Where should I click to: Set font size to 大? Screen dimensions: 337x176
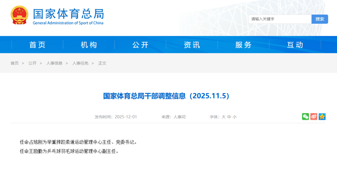click(223, 117)
